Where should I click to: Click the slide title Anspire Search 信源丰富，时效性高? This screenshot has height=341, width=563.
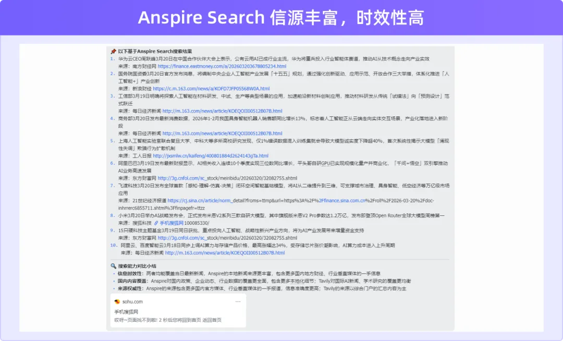click(x=281, y=18)
